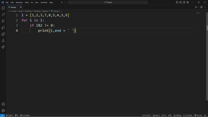The image size is (208, 117).
Task: Run the Python file with play button
Action: [x=196, y=7]
